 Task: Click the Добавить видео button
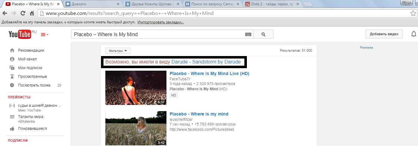click(384, 34)
